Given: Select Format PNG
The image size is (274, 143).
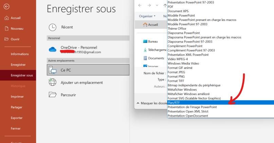Looking at the screenshot, I should point(176,76).
